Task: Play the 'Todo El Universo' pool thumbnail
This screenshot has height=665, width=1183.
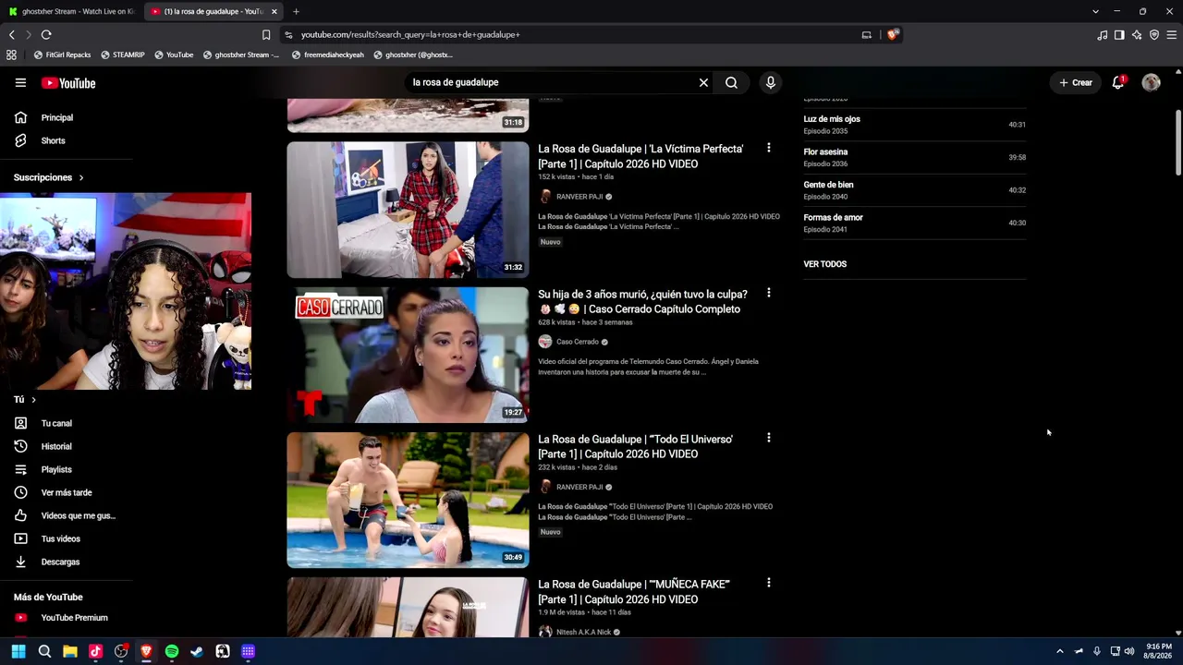Action: pos(408,500)
